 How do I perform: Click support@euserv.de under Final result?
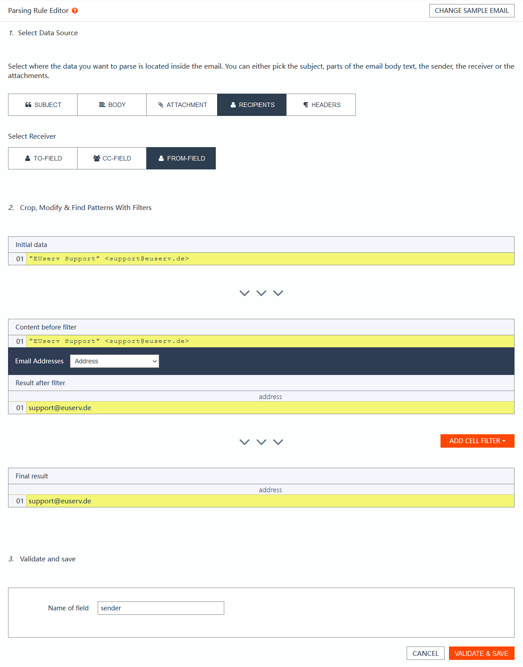60,501
